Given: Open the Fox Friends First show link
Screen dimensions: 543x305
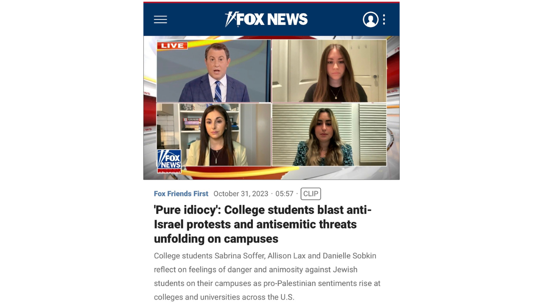Looking at the screenshot, I should (181, 194).
